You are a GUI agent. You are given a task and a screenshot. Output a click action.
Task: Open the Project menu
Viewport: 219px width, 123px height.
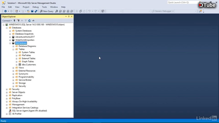pos(26,7)
